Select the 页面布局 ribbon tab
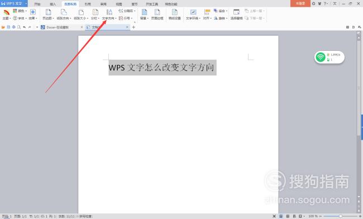Screen dimensions: 363x219 pyautogui.click(x=70, y=4)
